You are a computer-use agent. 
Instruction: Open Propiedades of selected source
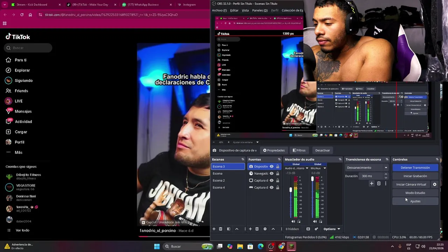coord(274,150)
